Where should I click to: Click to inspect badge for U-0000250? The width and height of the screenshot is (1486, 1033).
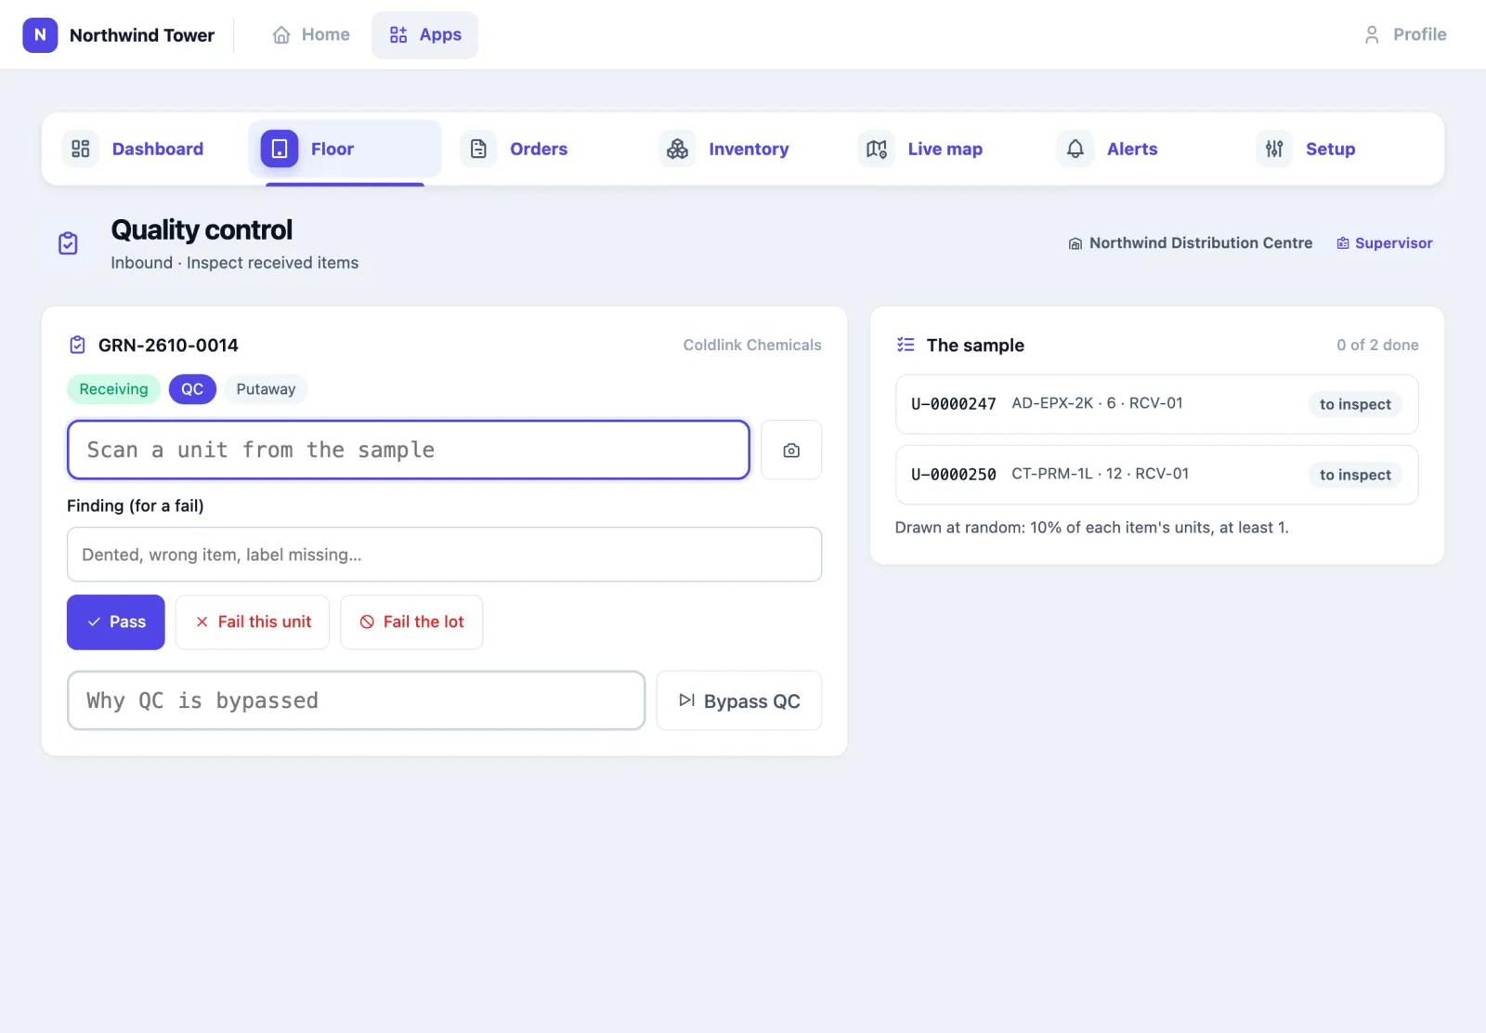1355,475
